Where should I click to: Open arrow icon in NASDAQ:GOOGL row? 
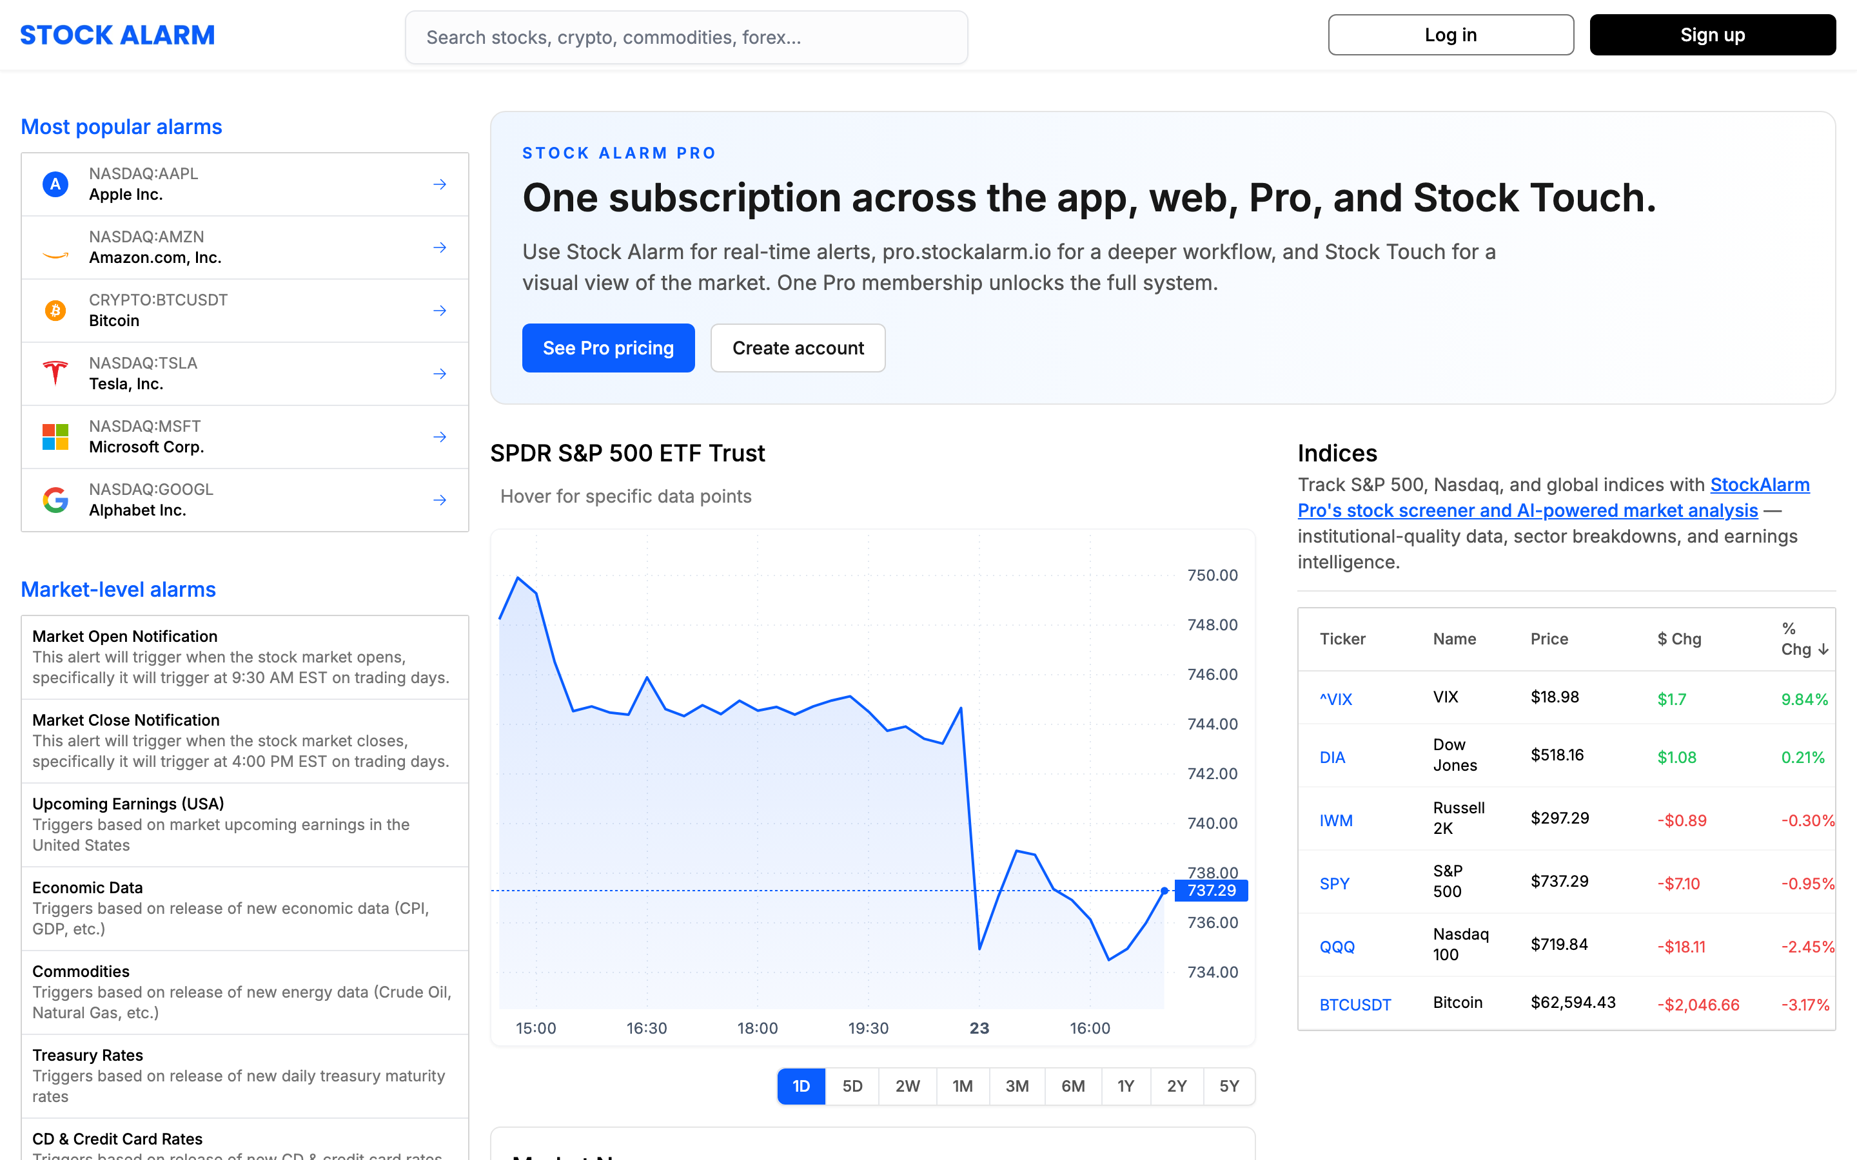point(440,500)
